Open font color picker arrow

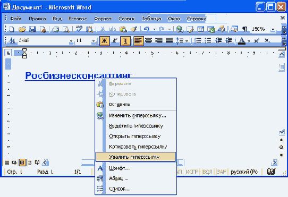pyautogui.click(x=249, y=41)
